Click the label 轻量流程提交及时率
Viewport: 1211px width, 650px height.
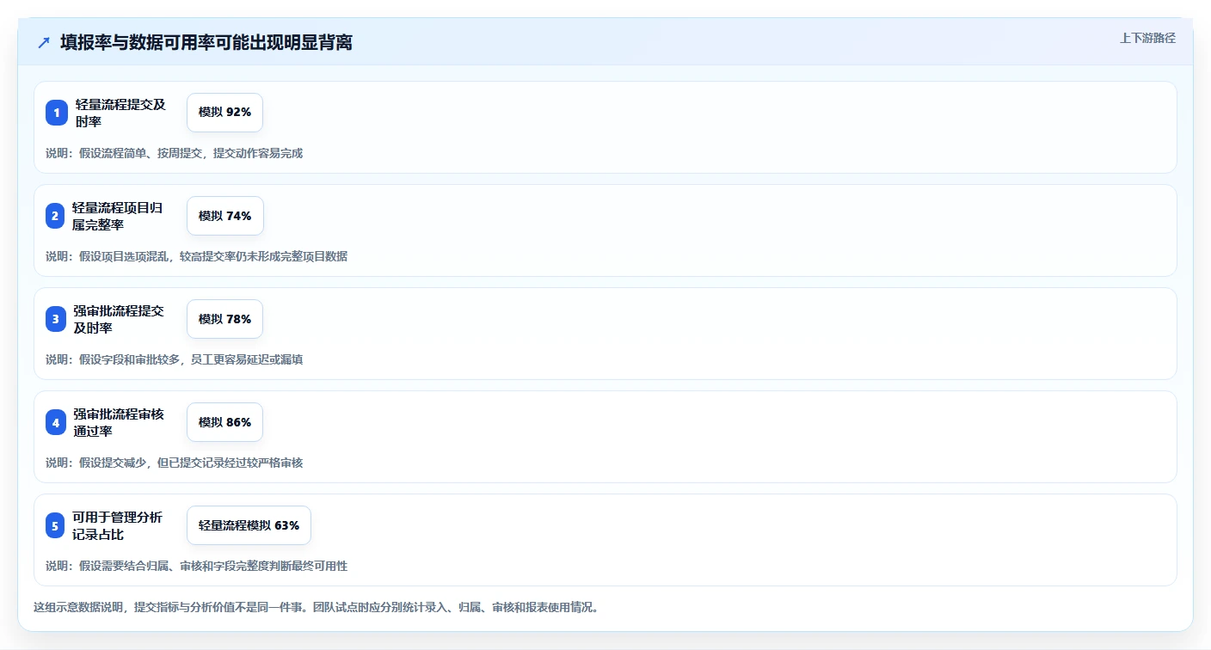120,113
